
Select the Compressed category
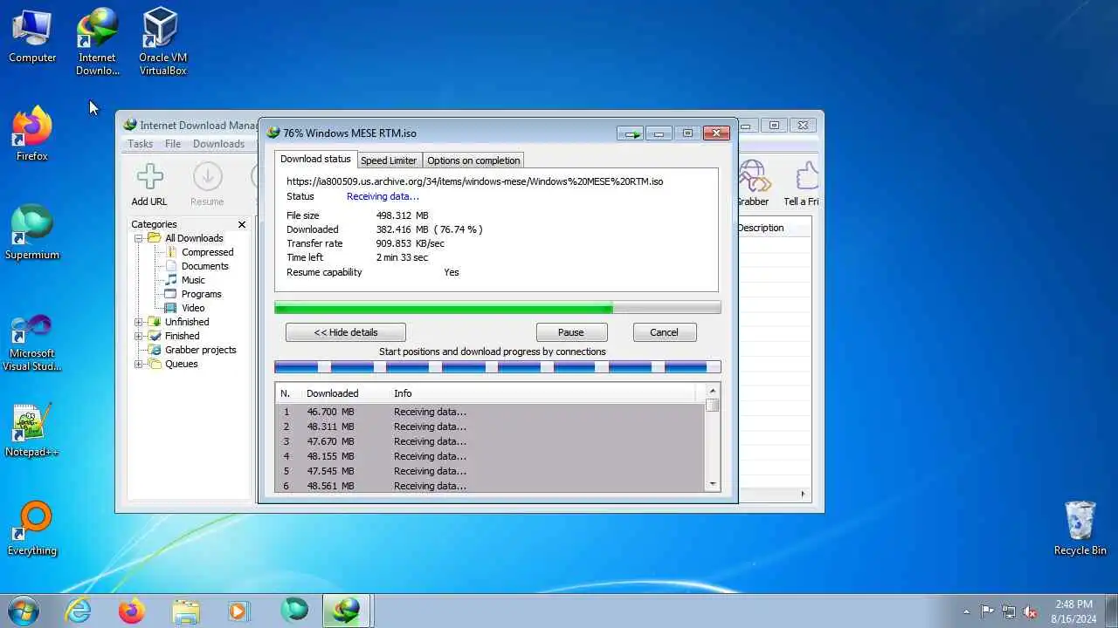tap(207, 252)
